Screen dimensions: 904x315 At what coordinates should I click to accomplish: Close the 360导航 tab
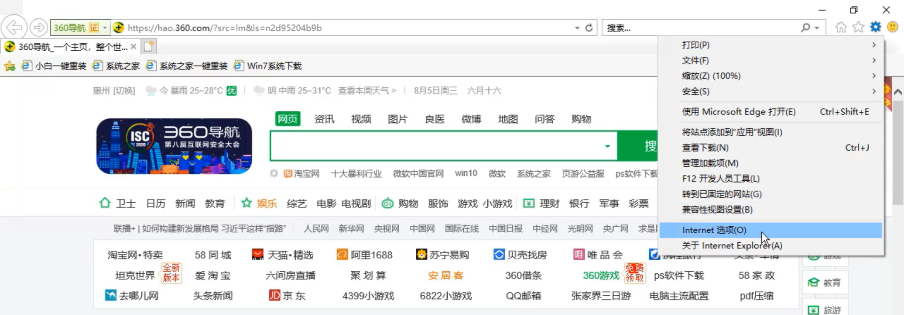pos(134,46)
